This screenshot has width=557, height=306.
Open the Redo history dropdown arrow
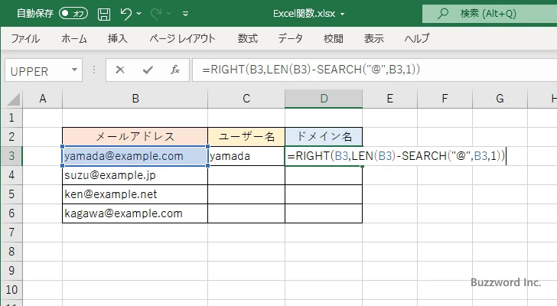coord(169,14)
